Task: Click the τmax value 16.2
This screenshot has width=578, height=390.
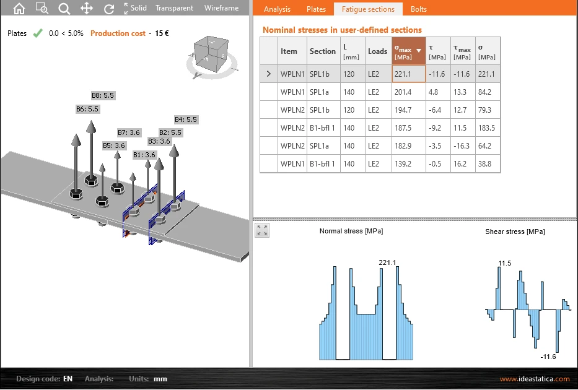Action: coord(463,164)
